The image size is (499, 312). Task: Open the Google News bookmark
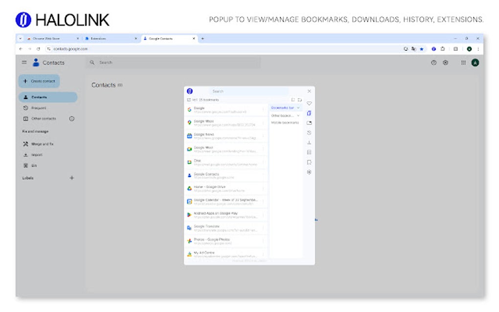(x=226, y=136)
